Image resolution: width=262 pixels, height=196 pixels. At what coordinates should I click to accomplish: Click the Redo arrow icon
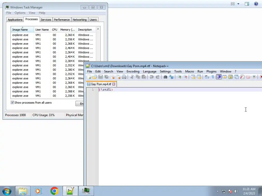pyautogui.click(x=157, y=77)
